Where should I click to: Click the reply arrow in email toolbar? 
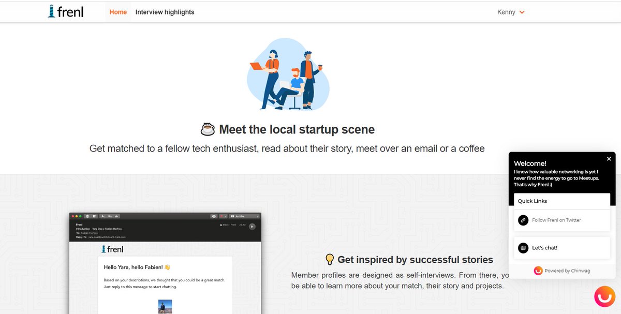click(103, 216)
